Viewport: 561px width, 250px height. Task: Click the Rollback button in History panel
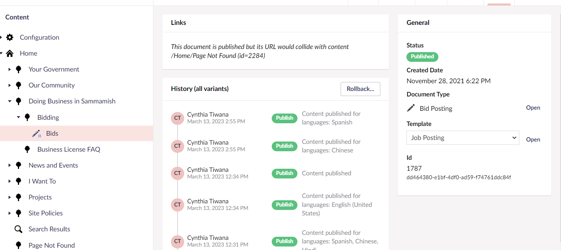360,89
